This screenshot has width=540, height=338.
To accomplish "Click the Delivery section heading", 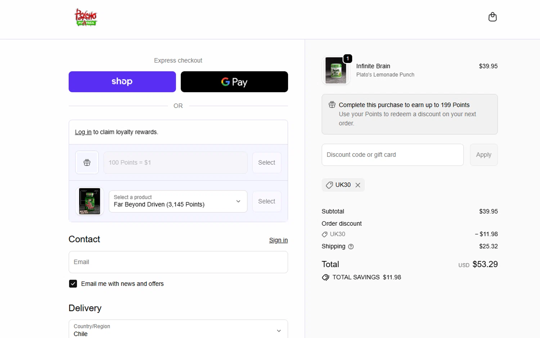I will pos(85,308).
